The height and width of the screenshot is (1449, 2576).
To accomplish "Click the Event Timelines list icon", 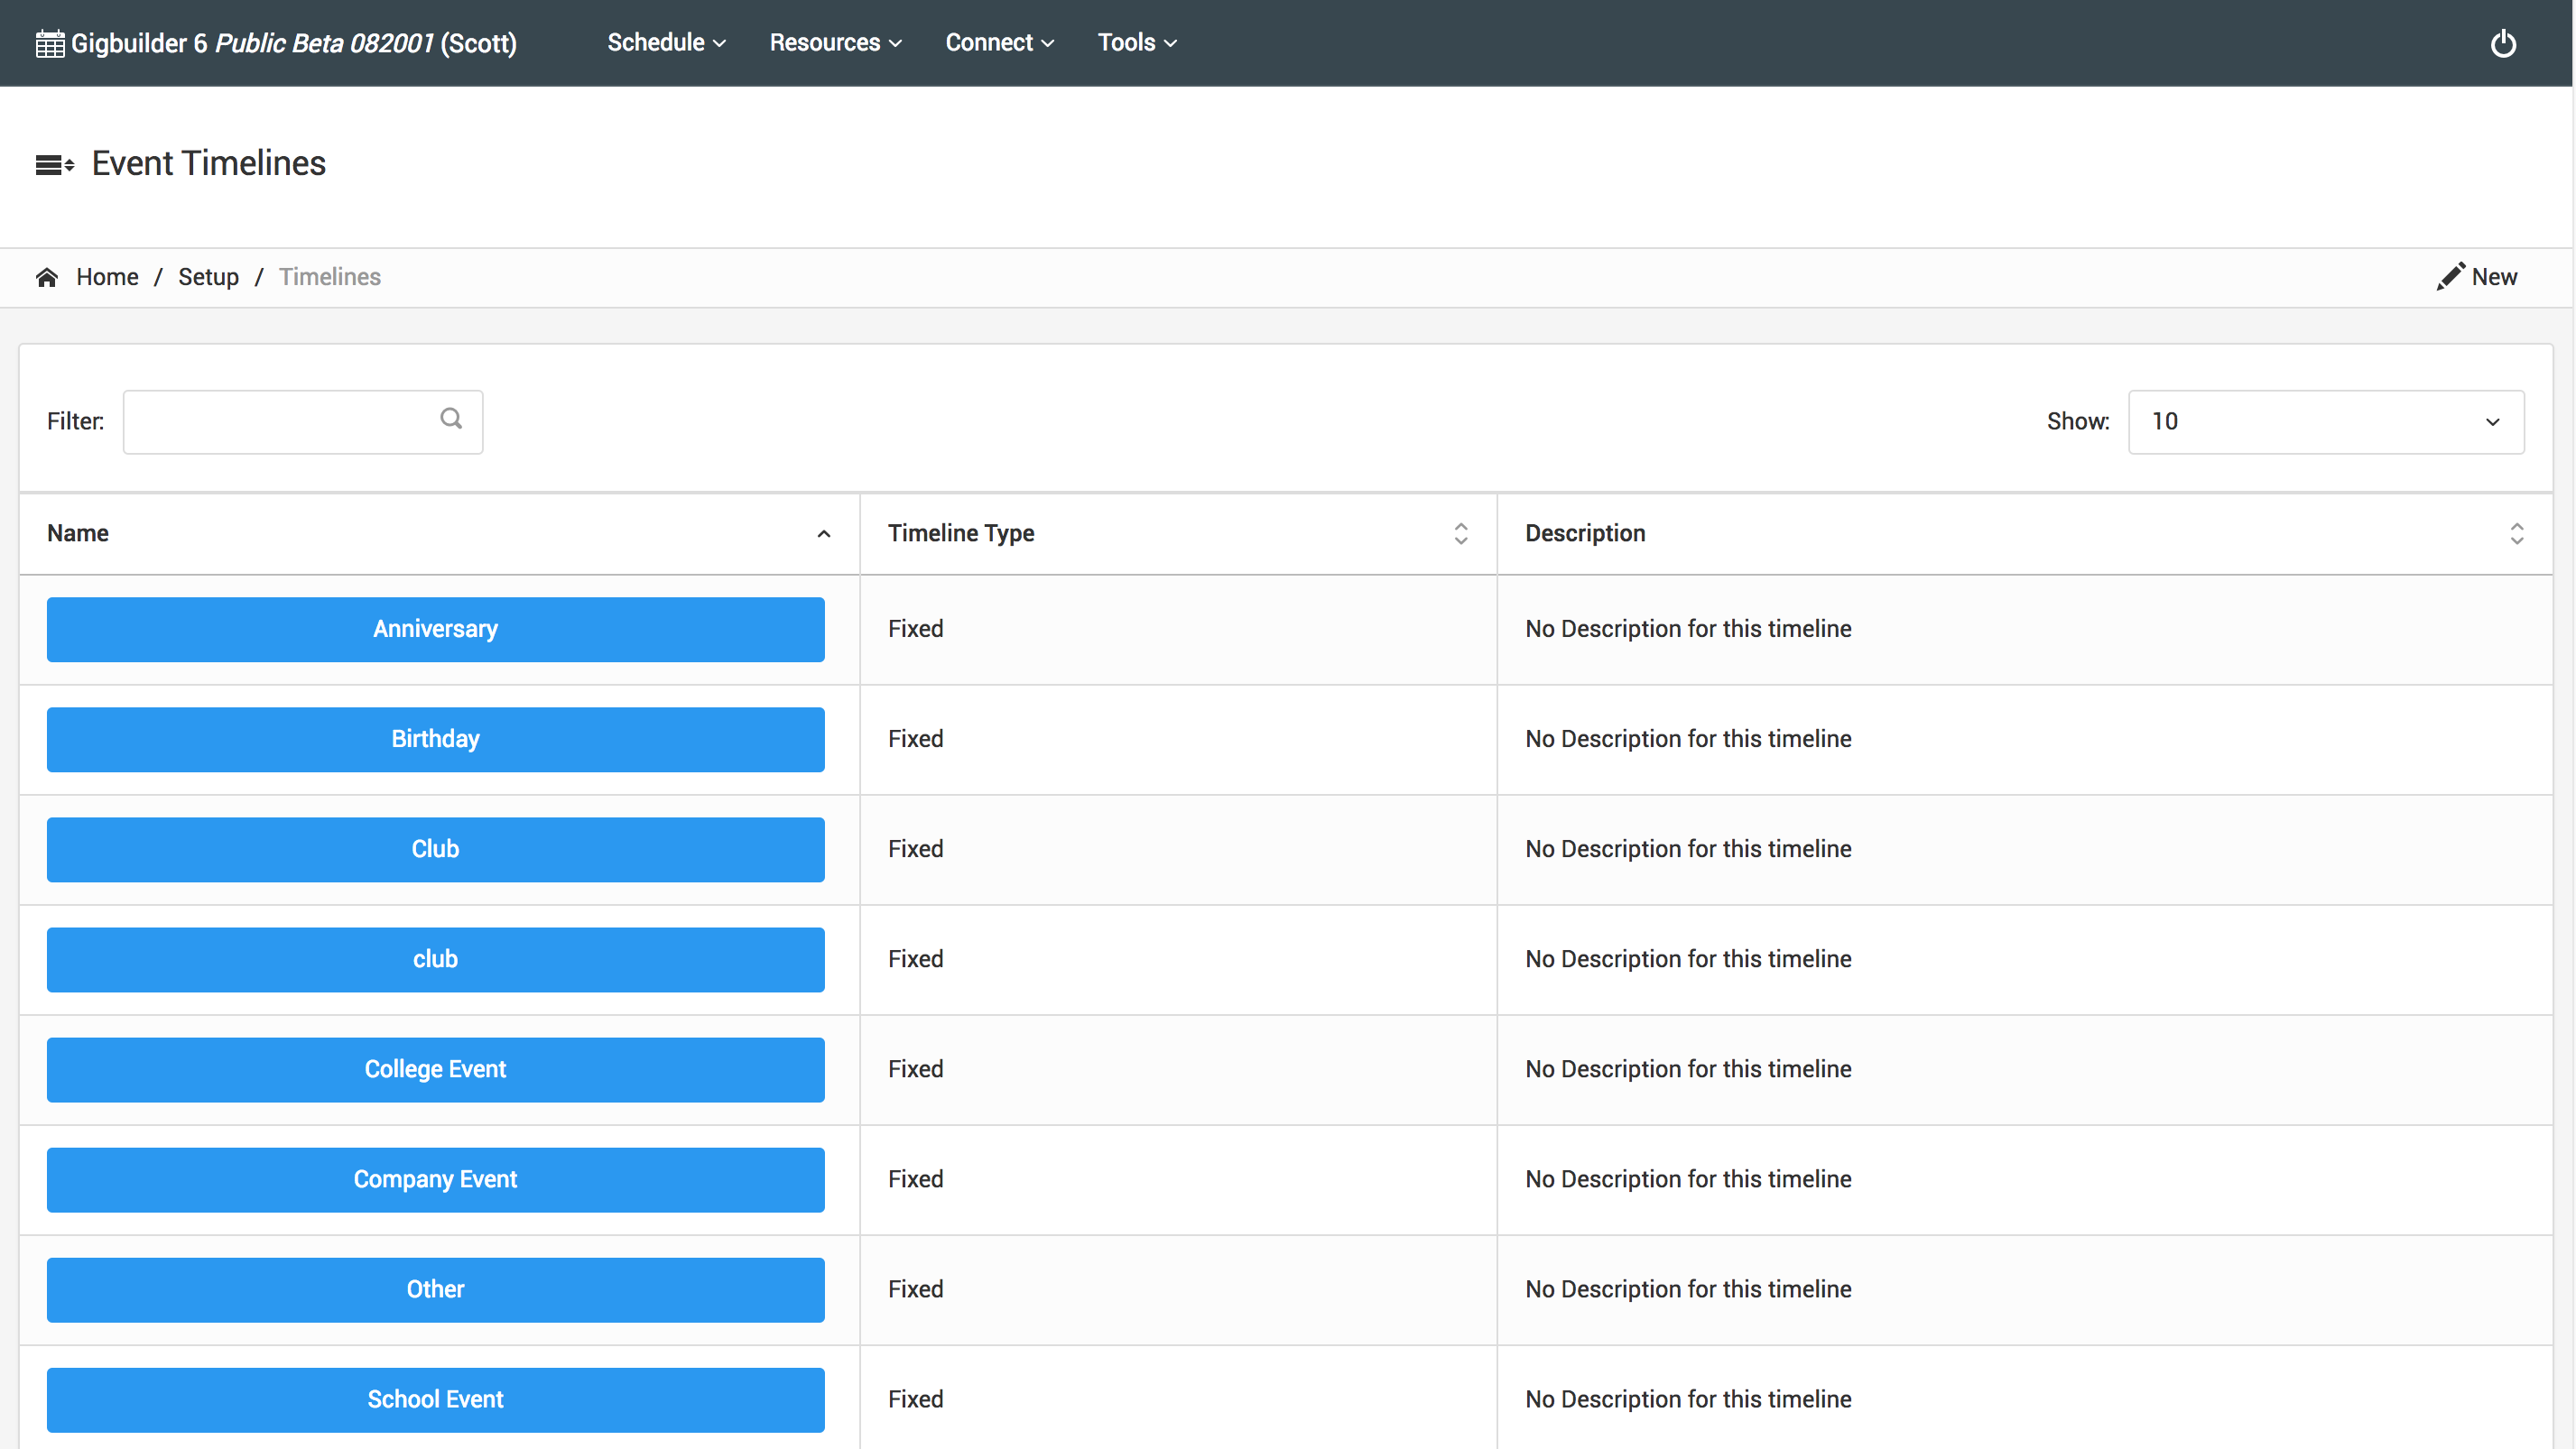I will click(54, 165).
